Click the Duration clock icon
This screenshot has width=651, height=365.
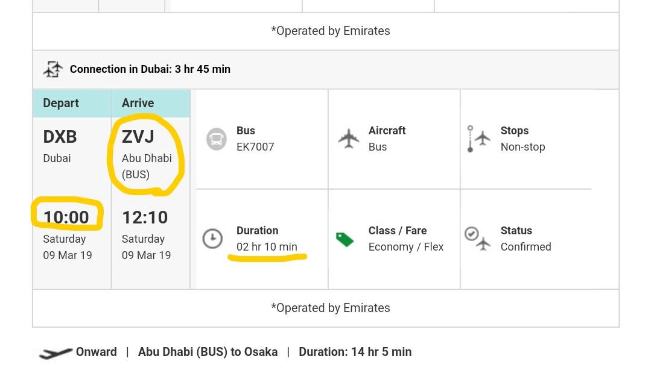pos(212,239)
